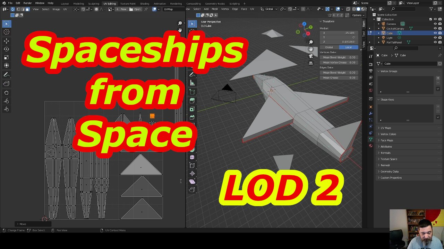The image size is (444, 249).
Task: Click the edges Mean Crease slider
Action: click(339, 78)
